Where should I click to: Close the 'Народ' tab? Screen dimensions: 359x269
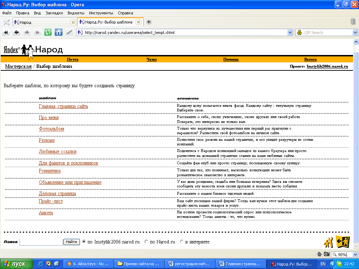73,22
